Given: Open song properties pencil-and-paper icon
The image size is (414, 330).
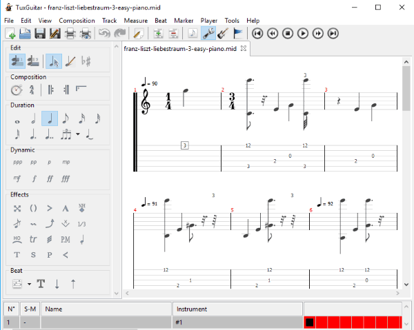Looking at the screenshot, I should [x=139, y=34].
